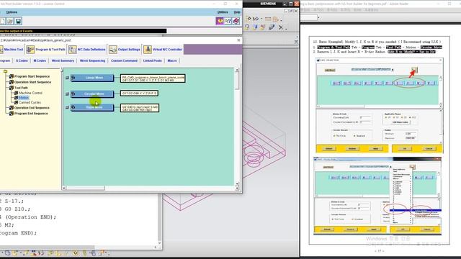Click the NX rectangle toolbar icon

click(267, 19)
